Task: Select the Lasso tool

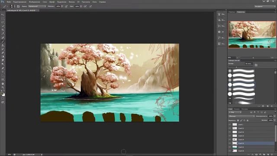Action: [x=3, y=22]
